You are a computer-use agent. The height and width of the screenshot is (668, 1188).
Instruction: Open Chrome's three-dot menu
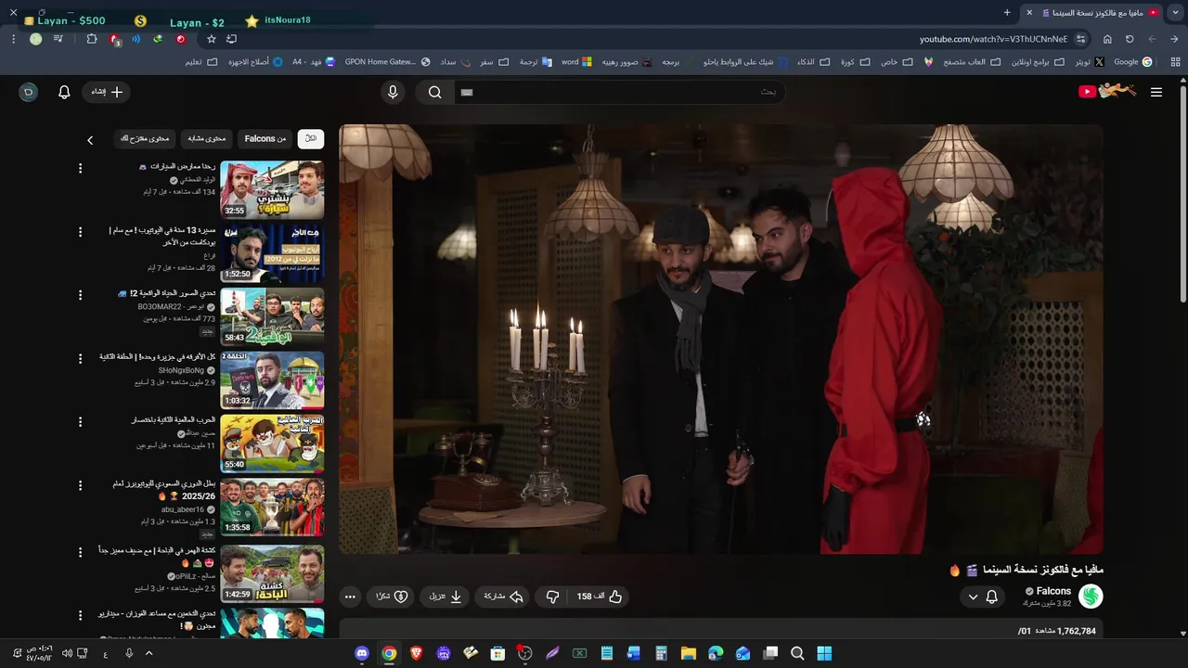coord(13,39)
